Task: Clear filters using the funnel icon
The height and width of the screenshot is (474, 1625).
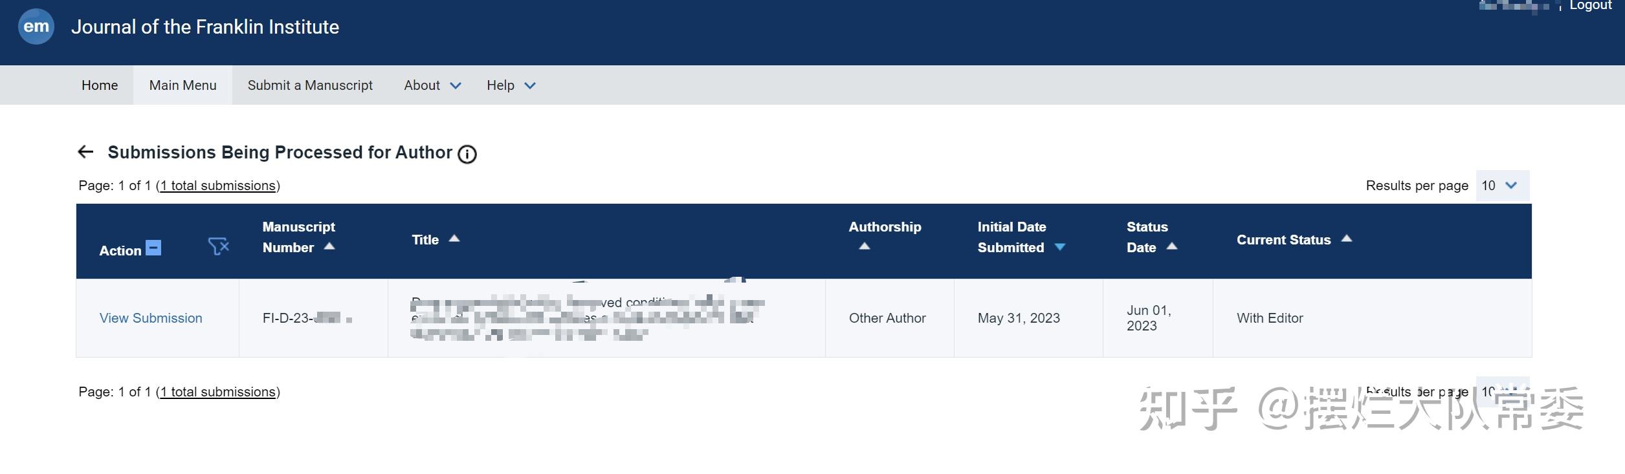Action: pos(219,246)
